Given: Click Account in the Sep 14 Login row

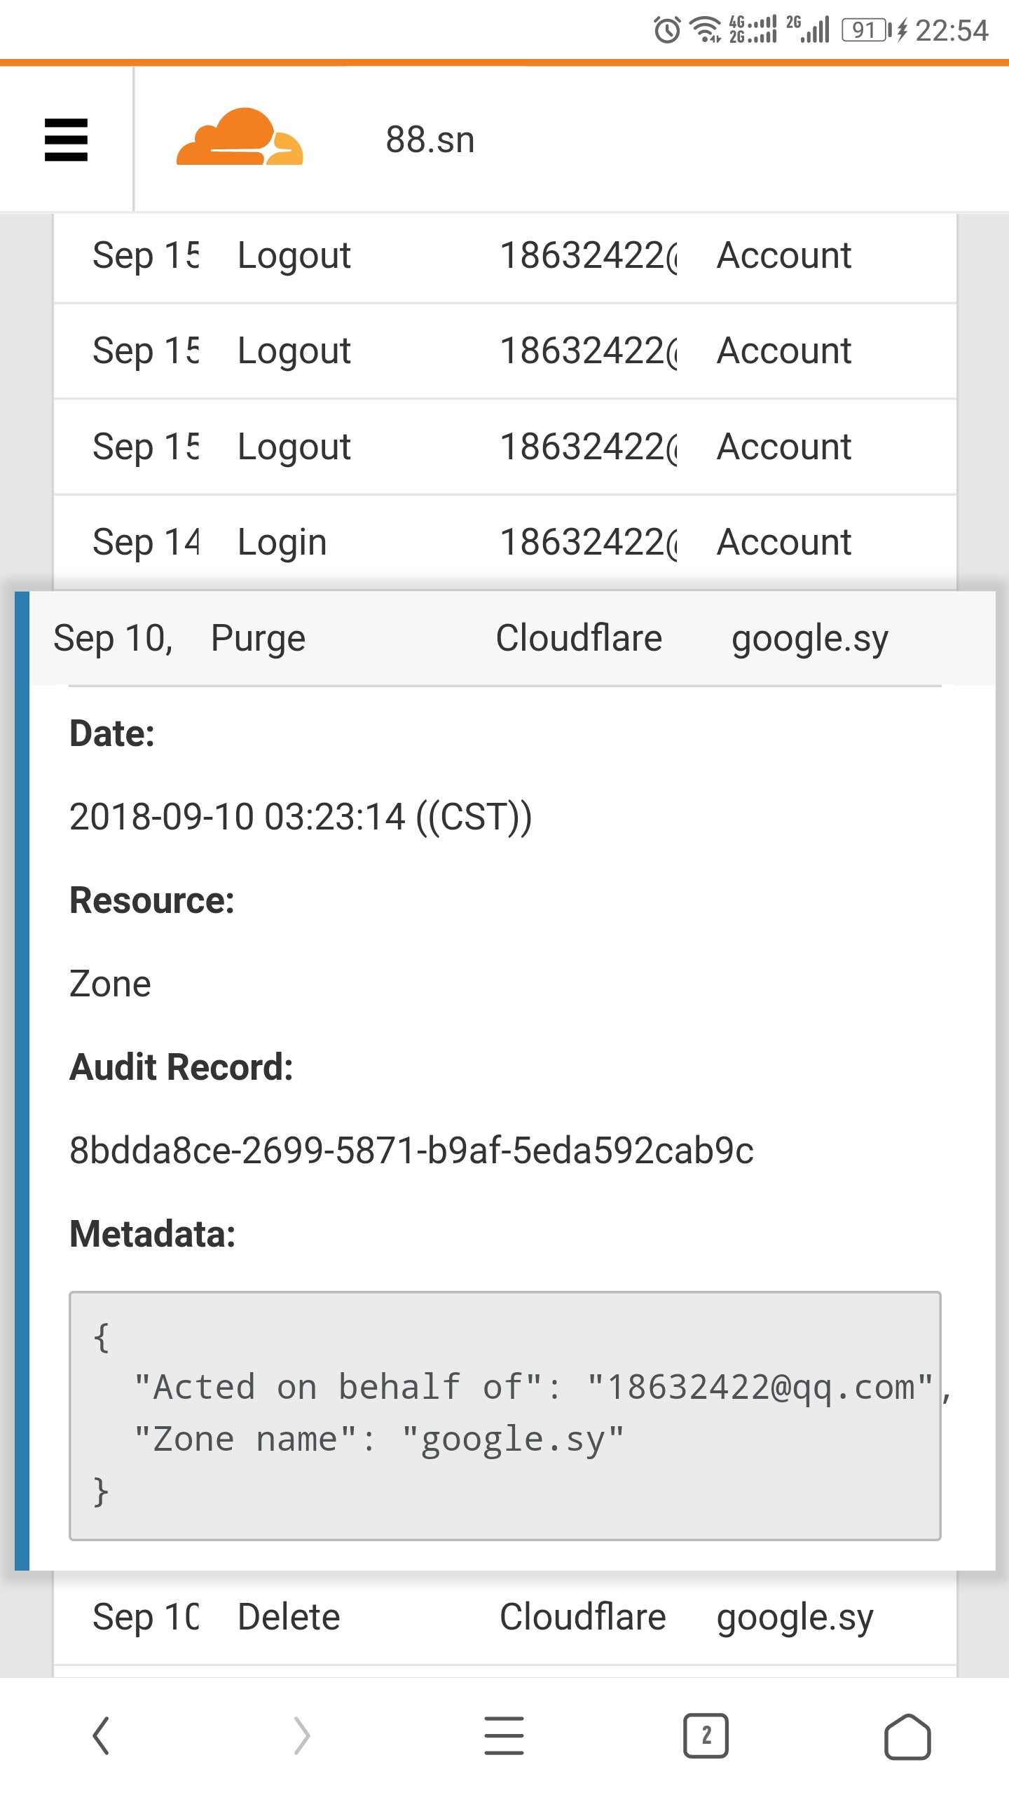Looking at the screenshot, I should [x=784, y=542].
